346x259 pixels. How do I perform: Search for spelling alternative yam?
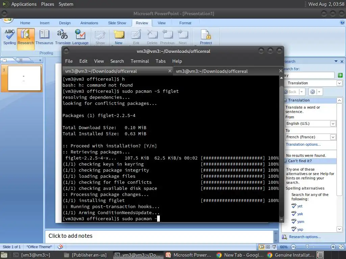pos(300,222)
